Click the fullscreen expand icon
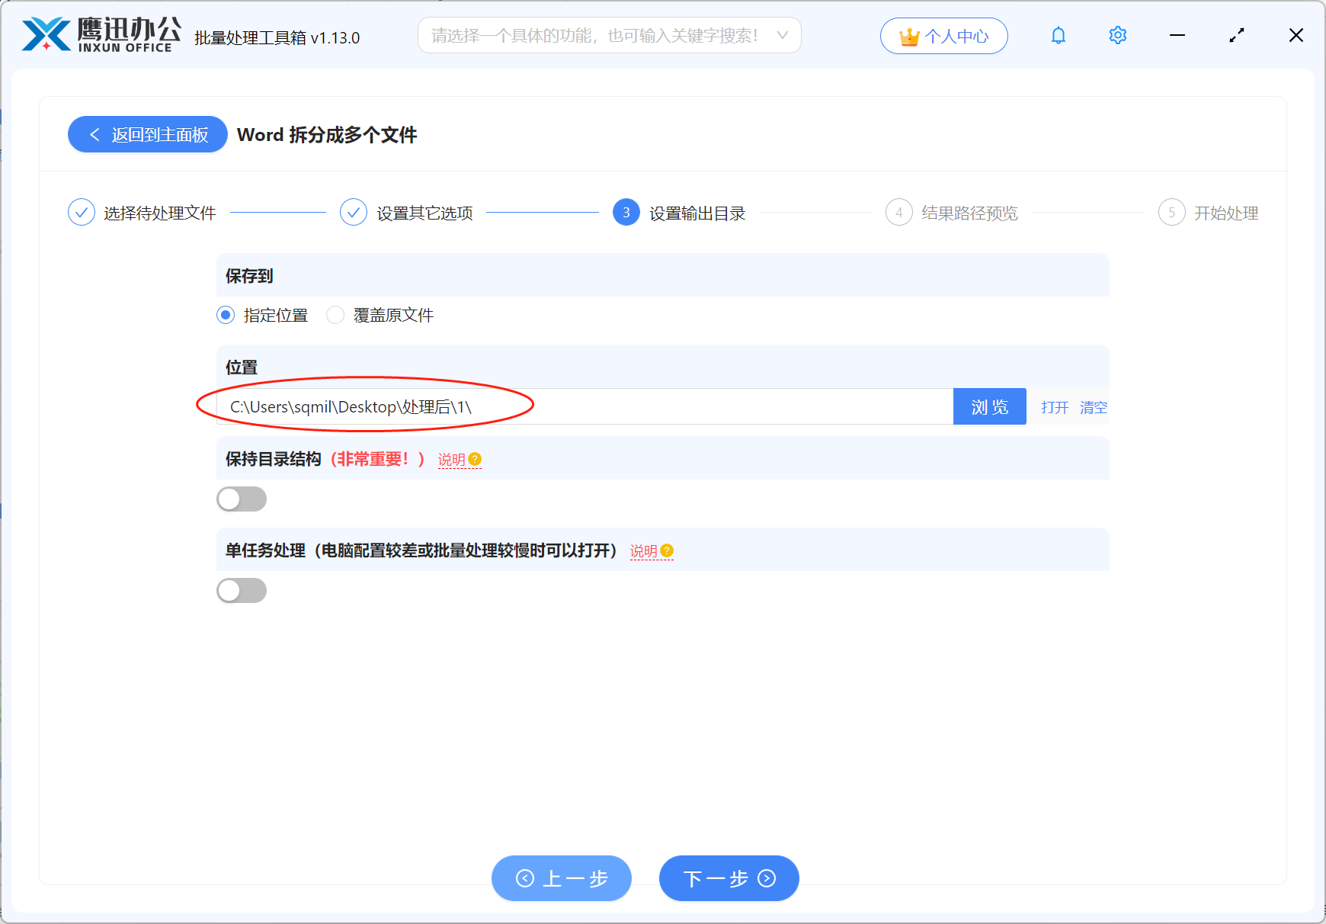This screenshot has height=924, width=1326. point(1236,35)
